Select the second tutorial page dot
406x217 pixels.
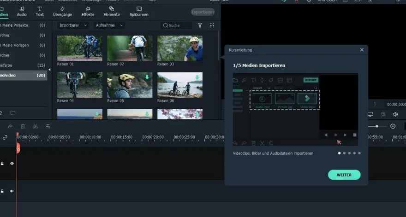(344, 153)
